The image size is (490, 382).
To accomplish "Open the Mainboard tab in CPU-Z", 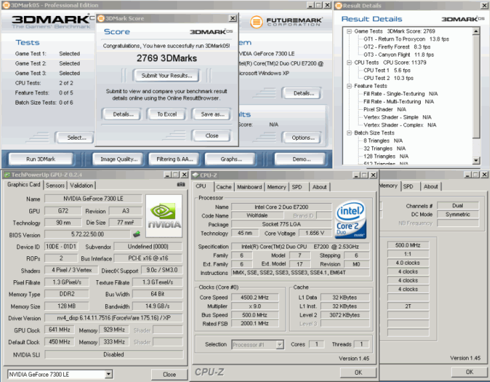I will tap(250, 187).
